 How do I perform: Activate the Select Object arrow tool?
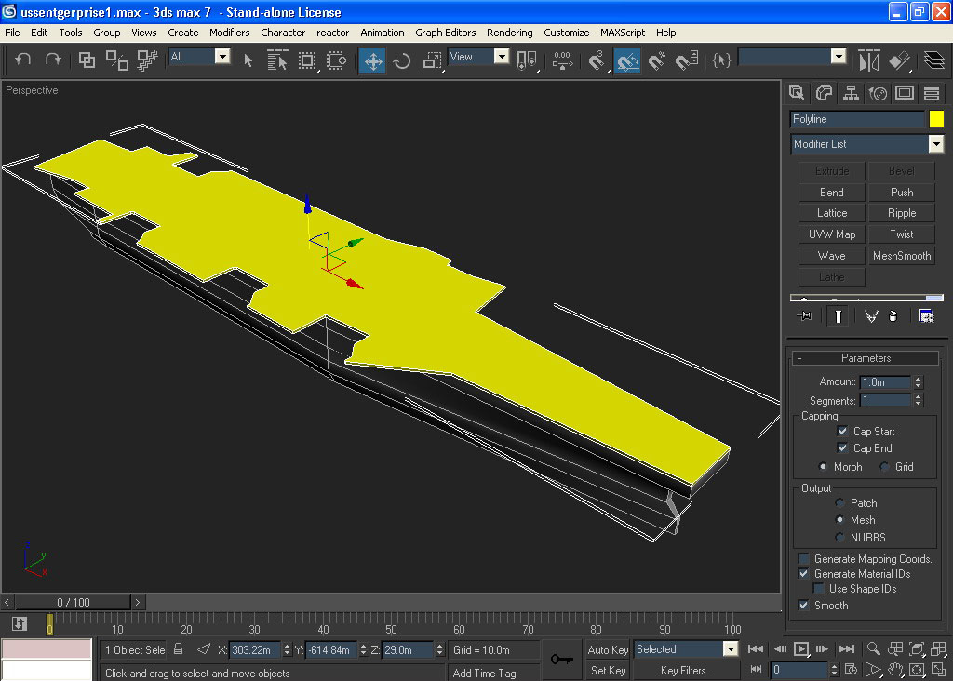(248, 60)
